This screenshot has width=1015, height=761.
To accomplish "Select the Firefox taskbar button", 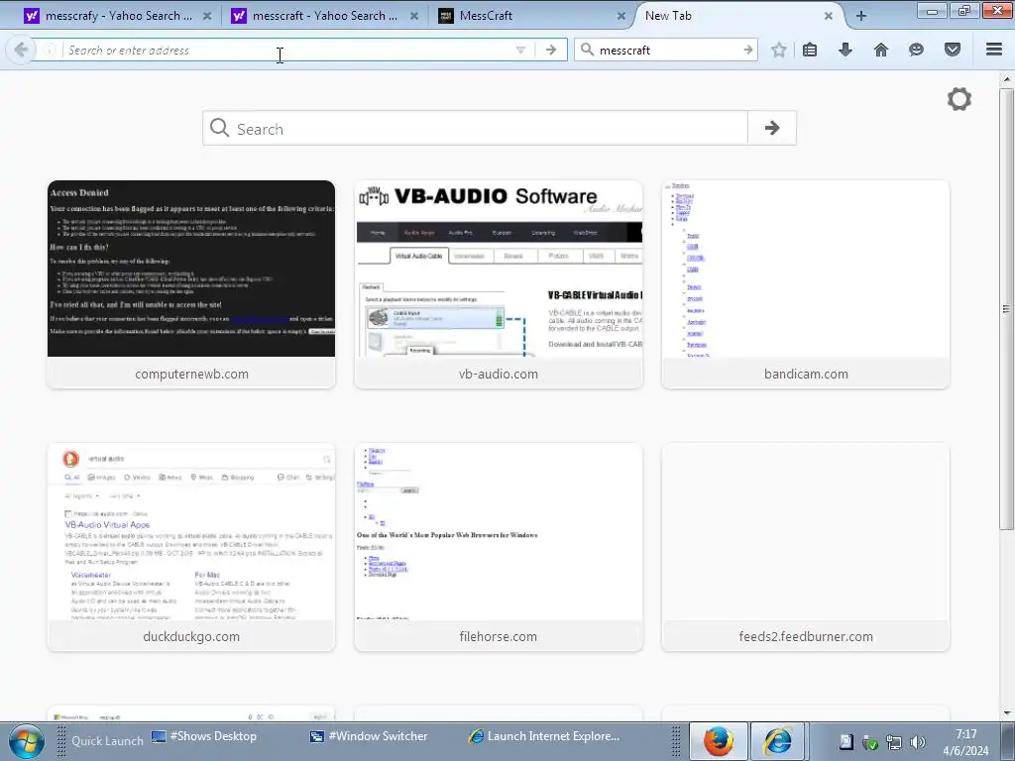I will [x=719, y=741].
